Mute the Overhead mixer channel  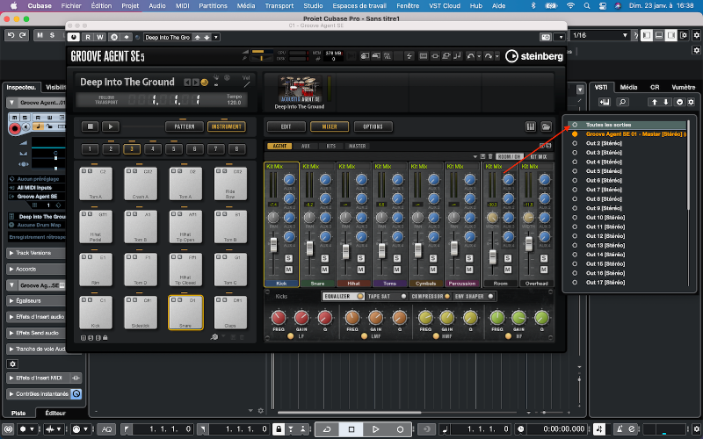click(x=543, y=270)
